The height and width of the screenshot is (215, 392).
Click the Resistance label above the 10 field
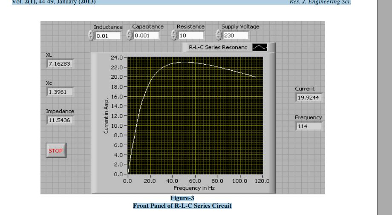pos(190,26)
